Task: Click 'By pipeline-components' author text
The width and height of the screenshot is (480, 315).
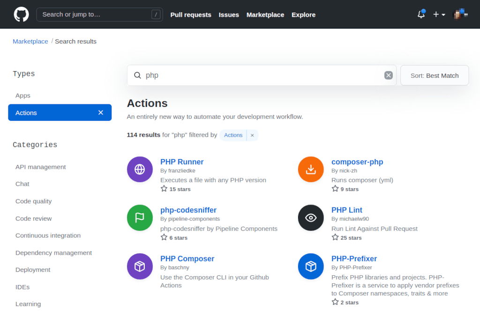Action: coord(190,219)
